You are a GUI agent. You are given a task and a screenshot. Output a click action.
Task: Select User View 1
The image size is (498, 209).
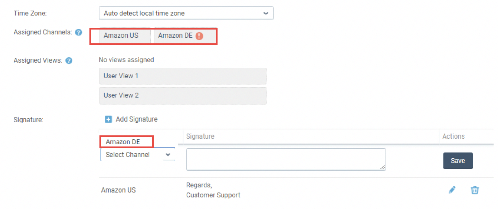[183, 76]
